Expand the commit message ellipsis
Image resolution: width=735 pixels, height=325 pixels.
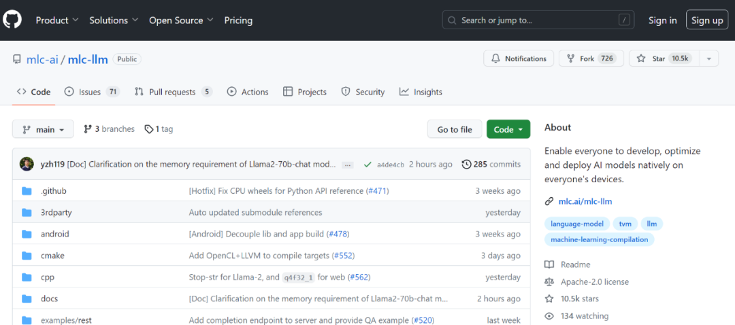[x=347, y=165]
